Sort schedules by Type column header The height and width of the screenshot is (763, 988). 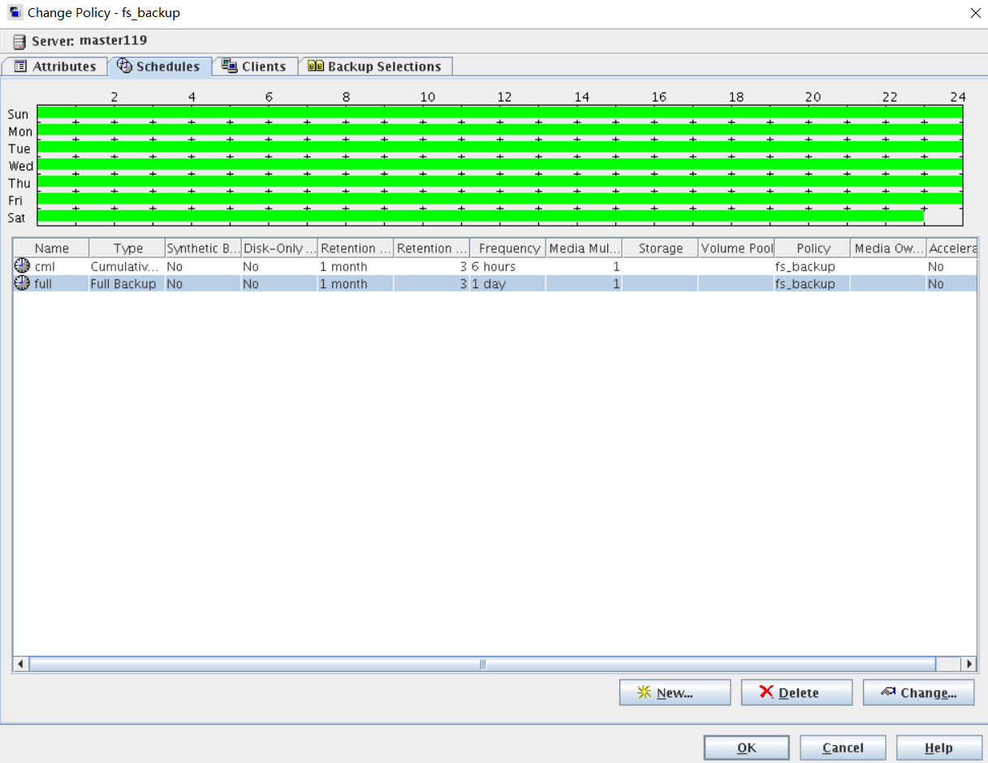pyautogui.click(x=127, y=248)
